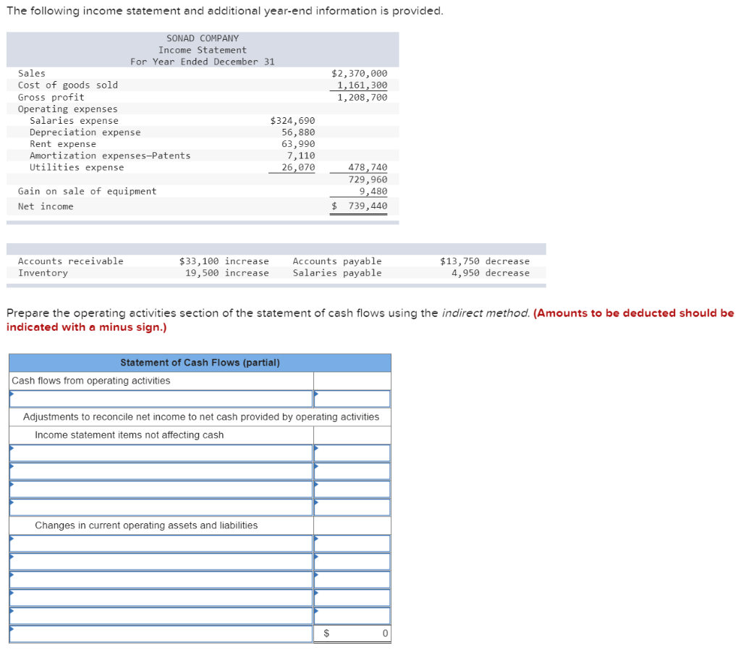The width and height of the screenshot is (741, 650).
Task: Select the Adjustments to reconcile net income row
Action: (x=198, y=416)
